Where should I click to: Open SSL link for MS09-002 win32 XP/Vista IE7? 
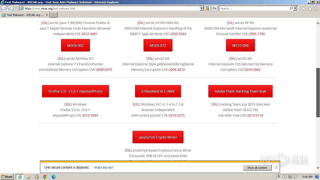[61, 58]
